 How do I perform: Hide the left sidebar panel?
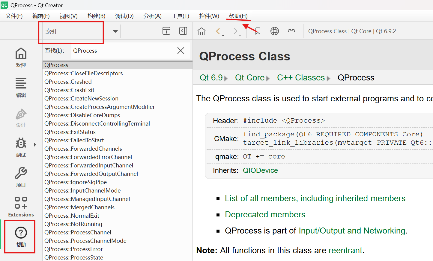pos(183,31)
